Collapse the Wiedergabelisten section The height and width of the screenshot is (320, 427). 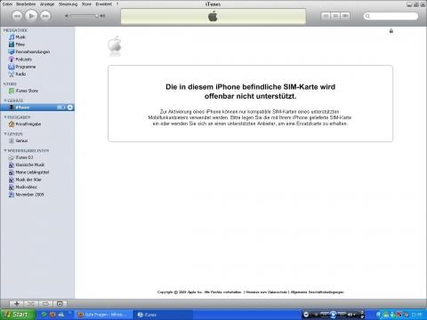[x=5, y=151]
